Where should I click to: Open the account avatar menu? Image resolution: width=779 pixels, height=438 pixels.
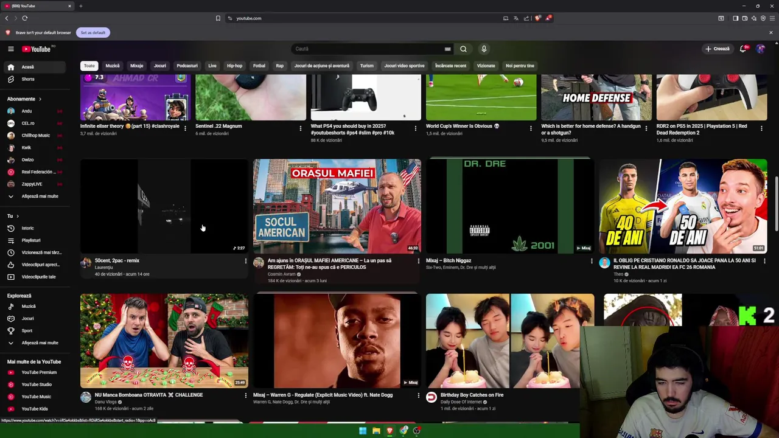click(761, 49)
